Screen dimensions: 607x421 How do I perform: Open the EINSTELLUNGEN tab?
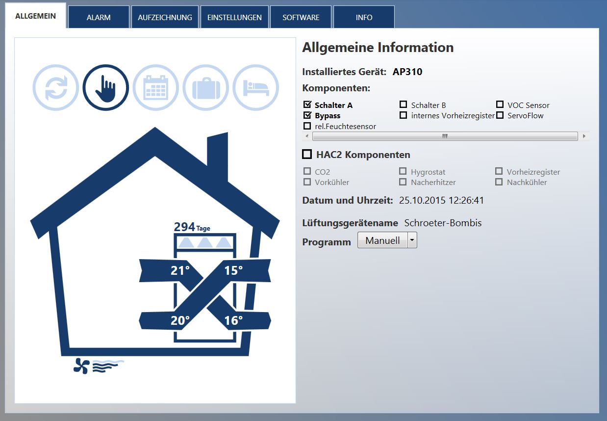(234, 17)
